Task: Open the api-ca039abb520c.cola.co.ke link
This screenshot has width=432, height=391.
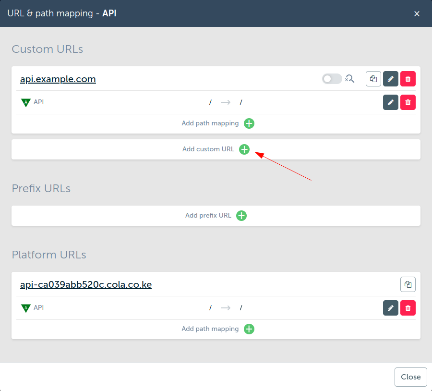Action: coord(86,285)
